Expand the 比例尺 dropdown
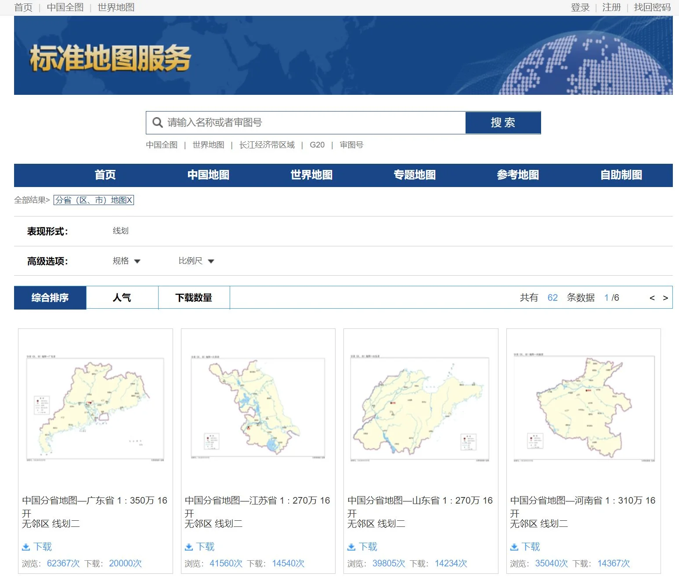 (196, 261)
